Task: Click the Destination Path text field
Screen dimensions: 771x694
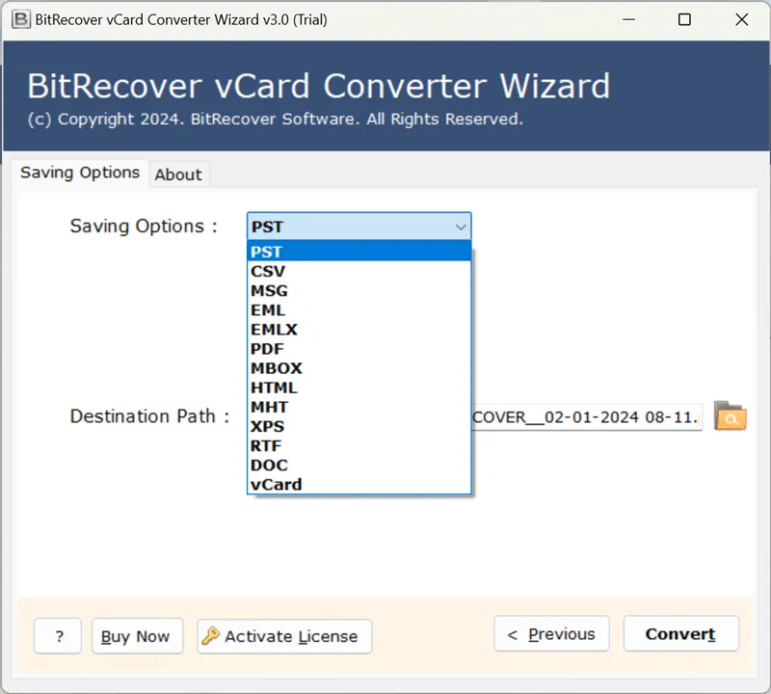Action: [587, 417]
